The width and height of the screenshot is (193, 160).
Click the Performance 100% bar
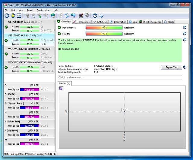point(104,28)
